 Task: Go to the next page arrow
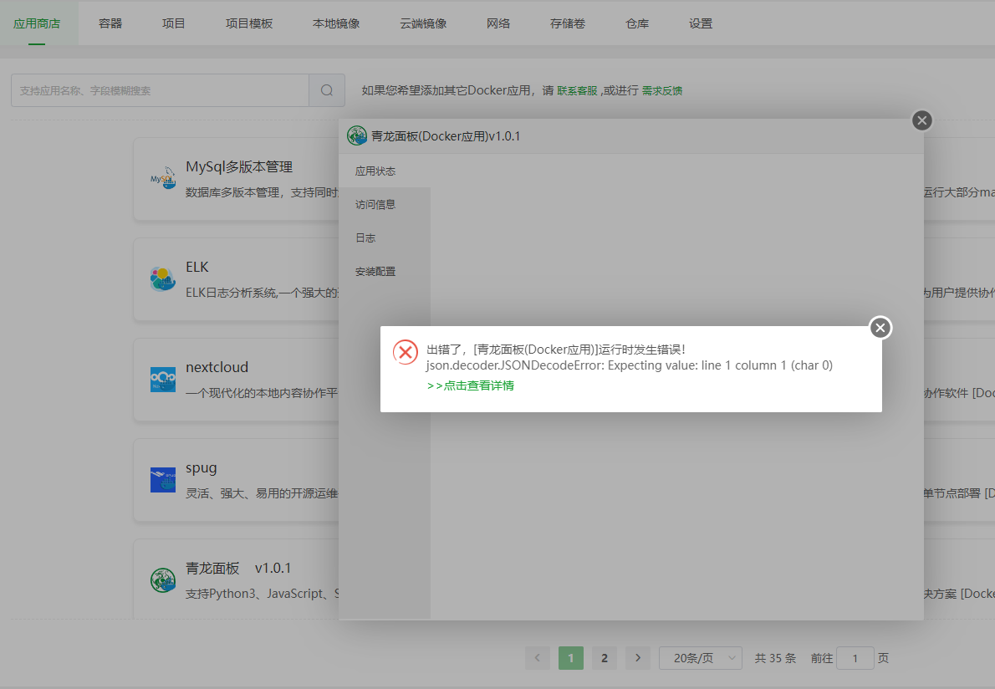[x=638, y=658]
